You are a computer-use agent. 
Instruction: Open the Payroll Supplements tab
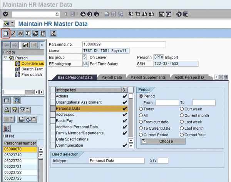pos(148,77)
